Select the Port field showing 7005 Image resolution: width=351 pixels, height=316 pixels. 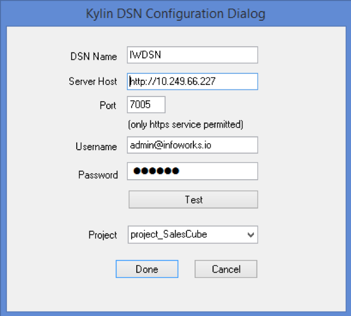click(x=146, y=105)
